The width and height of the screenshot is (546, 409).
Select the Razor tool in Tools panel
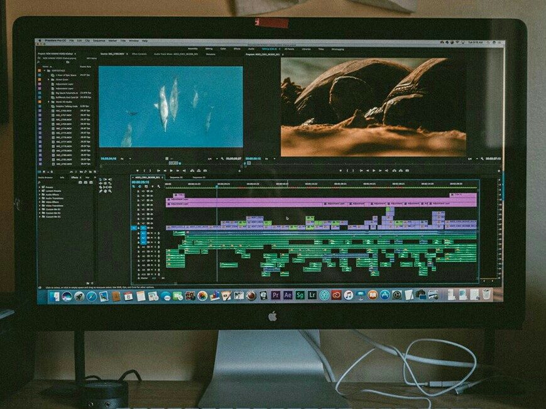tap(110, 183)
